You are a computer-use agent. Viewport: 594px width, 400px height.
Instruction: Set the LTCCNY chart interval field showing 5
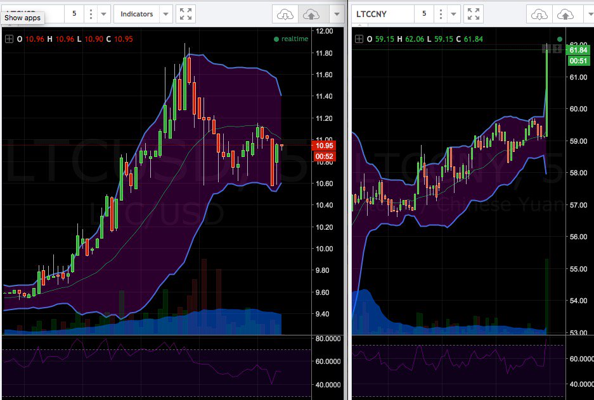[424, 14]
